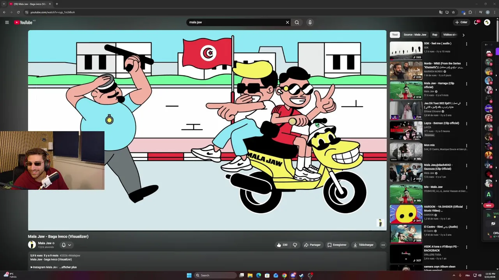
Task: Open options for 'Mix - Mala Jaw'
Action: (466, 187)
